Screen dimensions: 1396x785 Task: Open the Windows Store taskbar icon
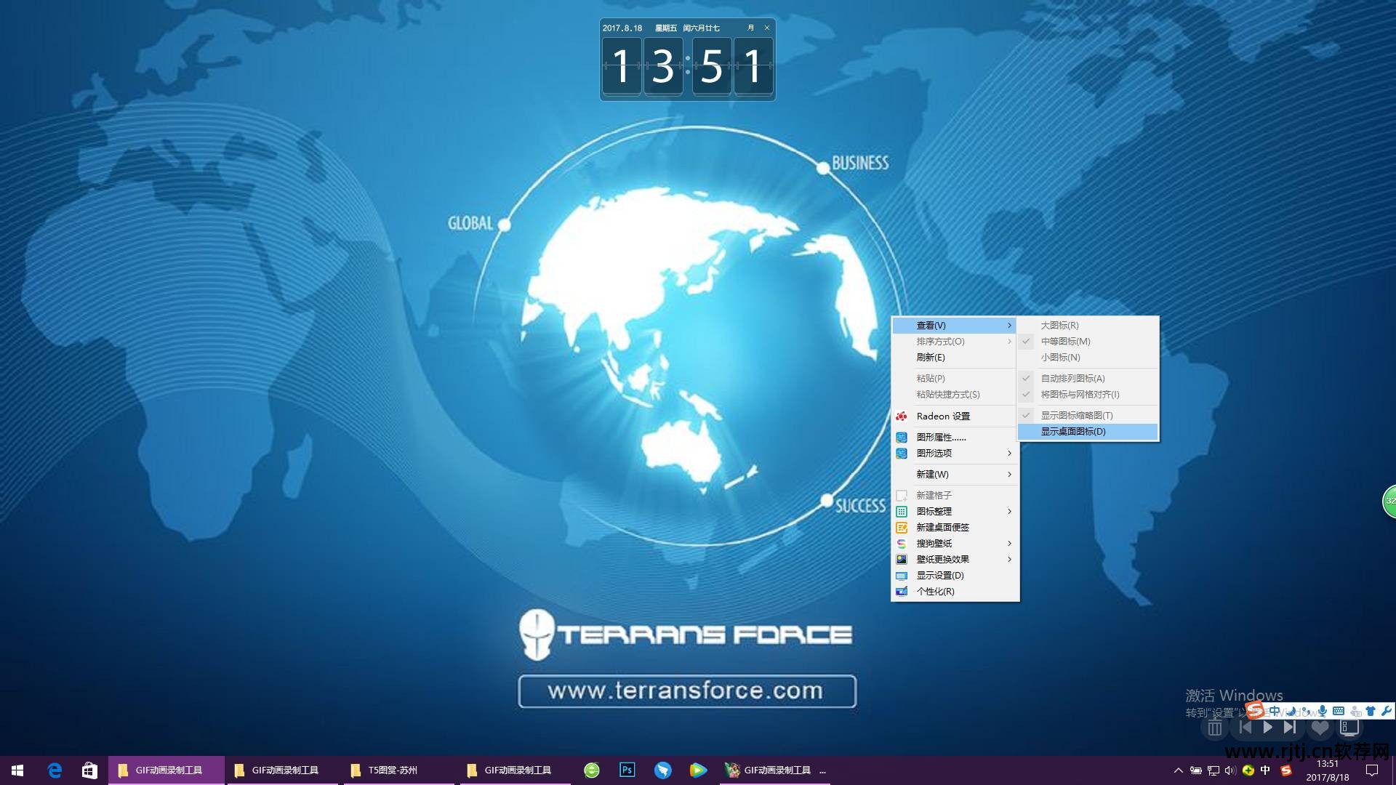point(89,770)
